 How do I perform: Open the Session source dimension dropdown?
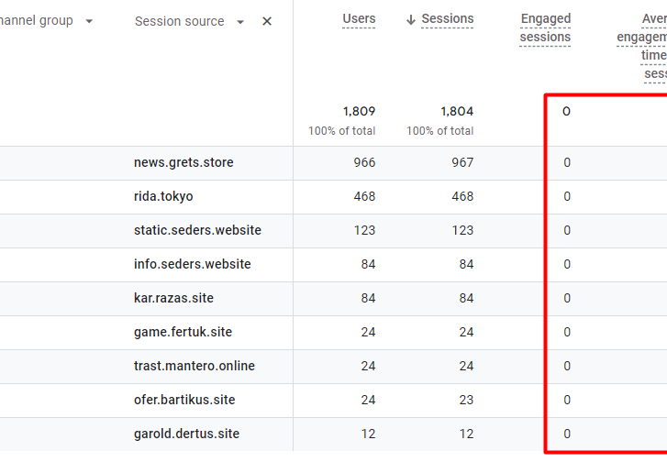coord(240,22)
